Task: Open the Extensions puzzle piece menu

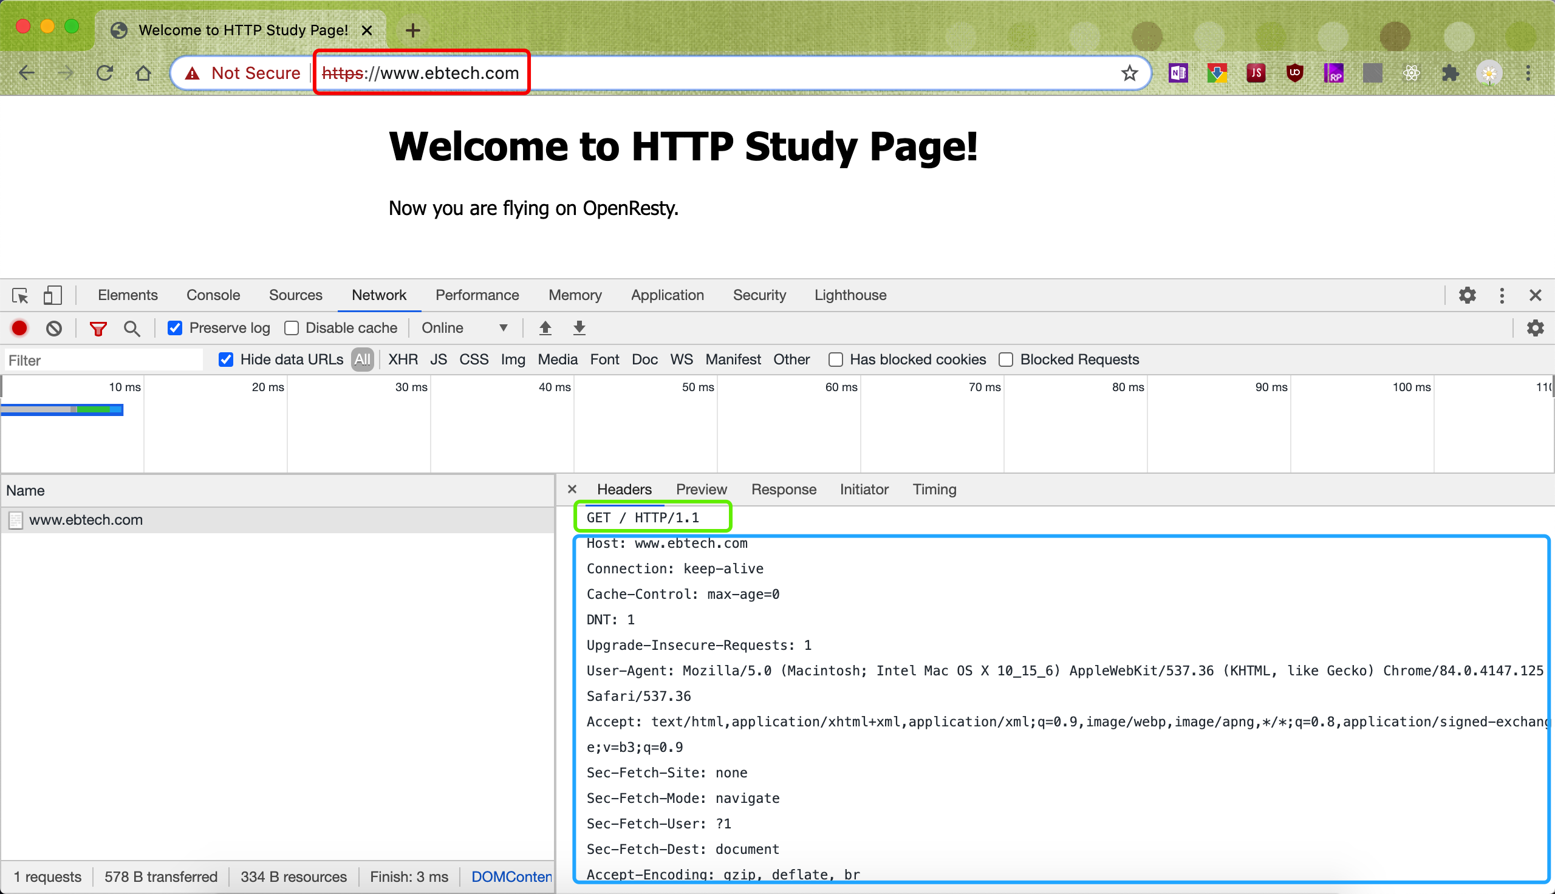Action: (1450, 73)
